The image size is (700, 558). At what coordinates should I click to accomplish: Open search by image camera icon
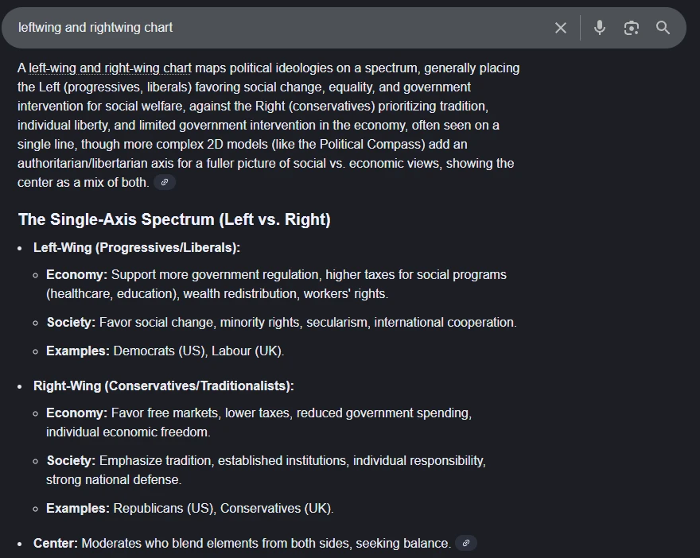point(632,28)
